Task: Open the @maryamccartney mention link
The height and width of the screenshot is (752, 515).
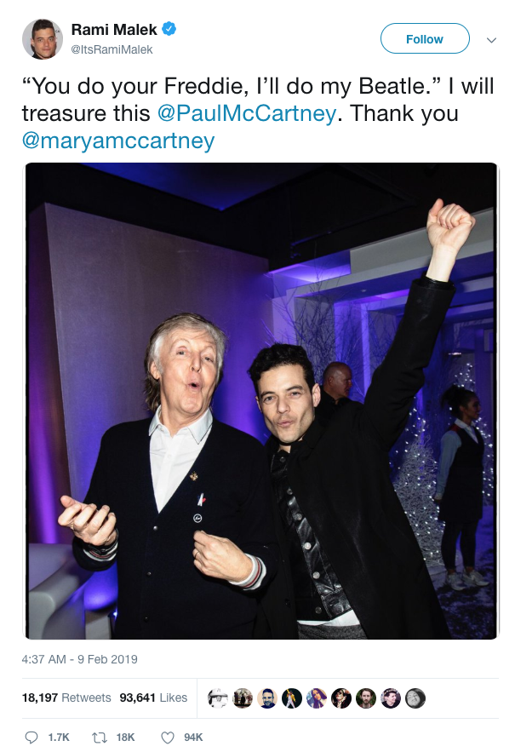Action: tap(118, 141)
